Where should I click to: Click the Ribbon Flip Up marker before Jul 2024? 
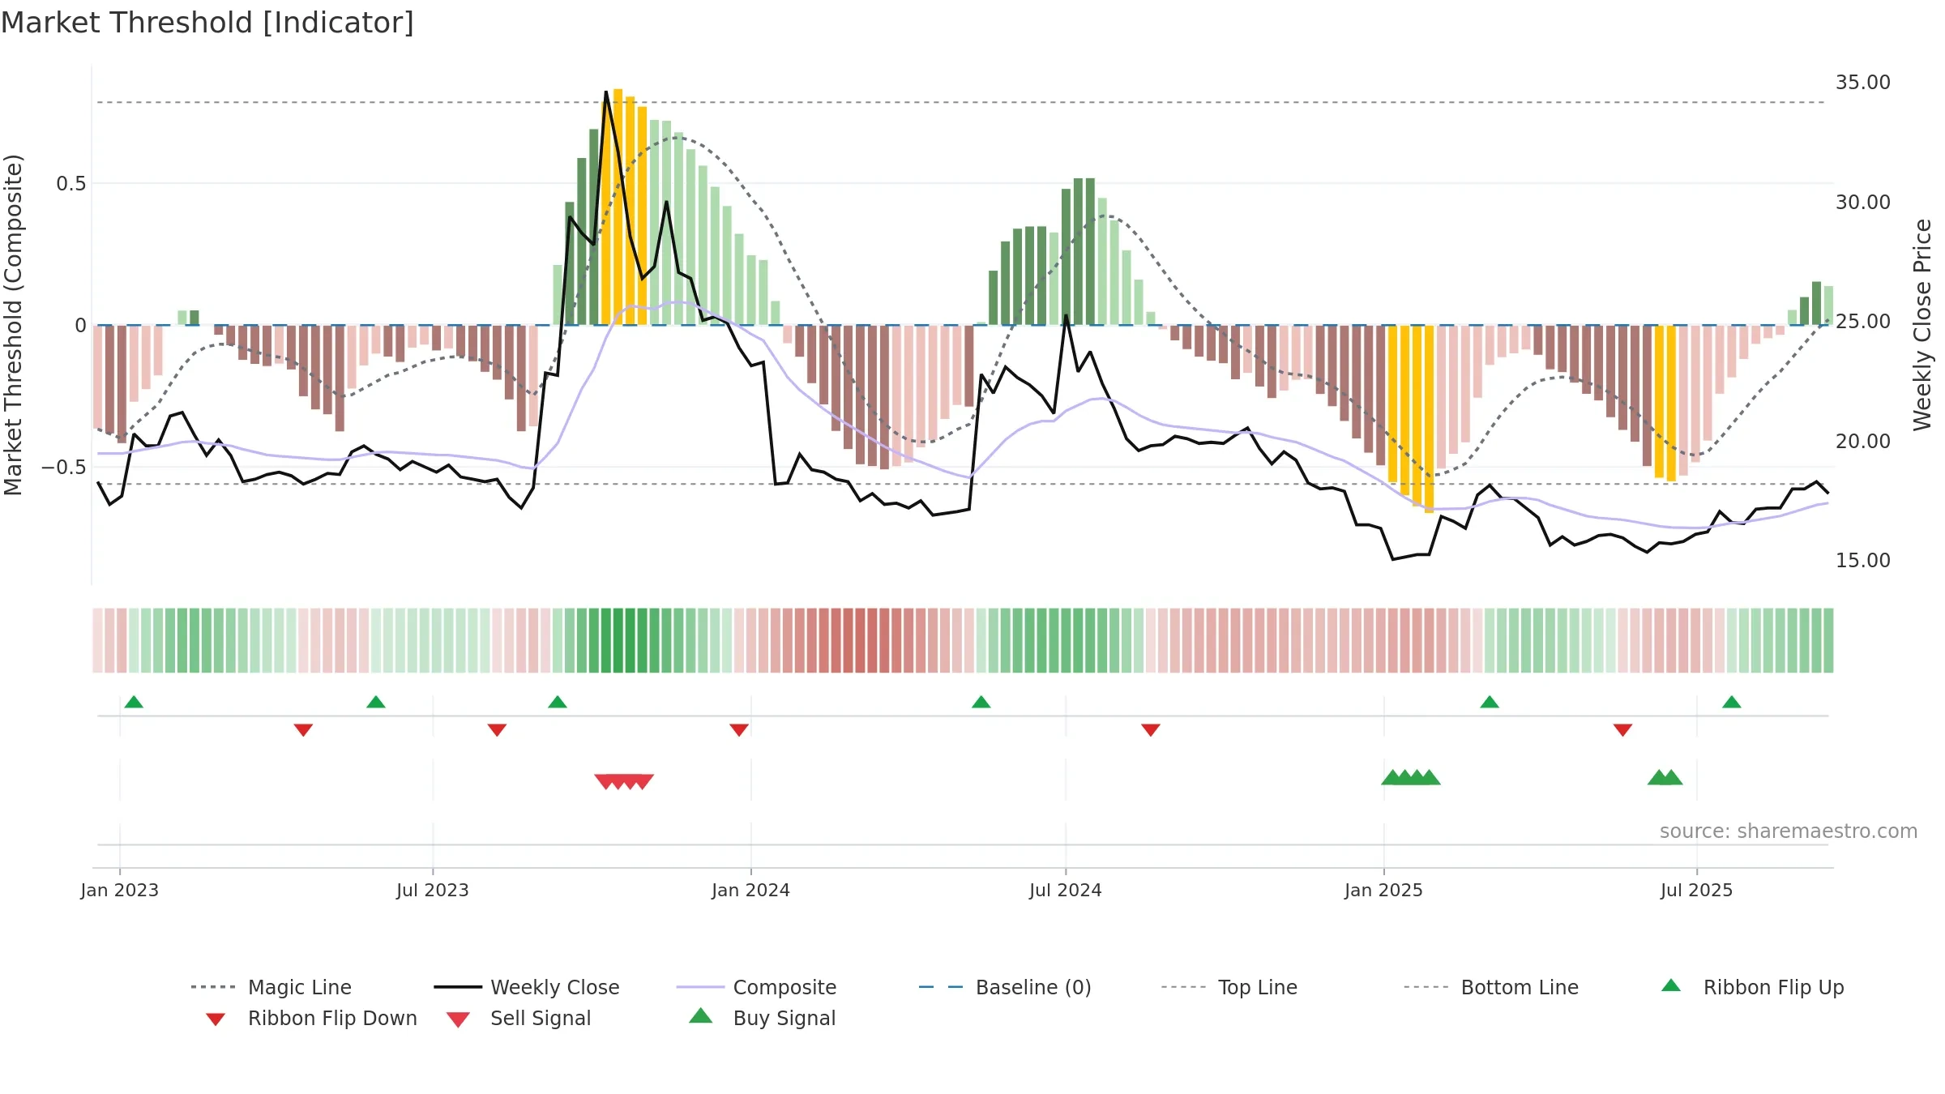(x=981, y=702)
